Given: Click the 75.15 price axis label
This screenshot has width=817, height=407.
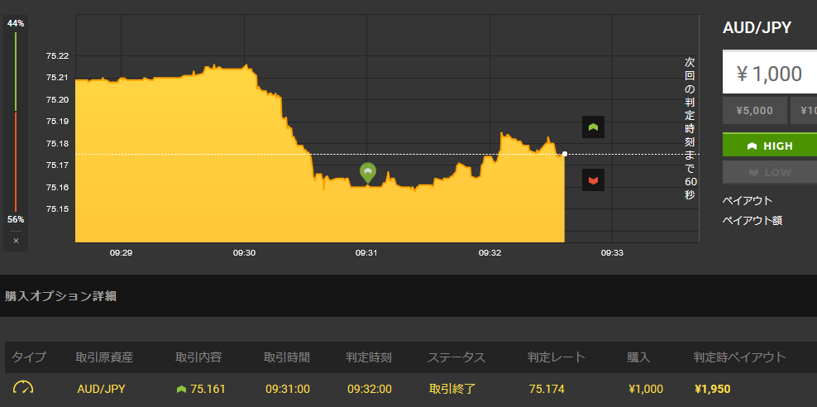Looking at the screenshot, I should 57,209.
